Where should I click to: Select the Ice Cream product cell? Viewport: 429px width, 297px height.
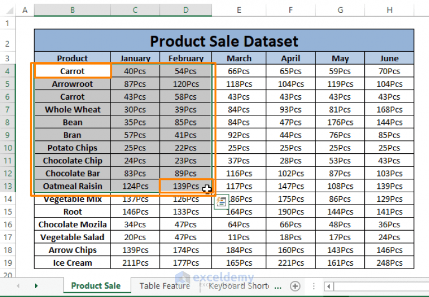click(73, 263)
